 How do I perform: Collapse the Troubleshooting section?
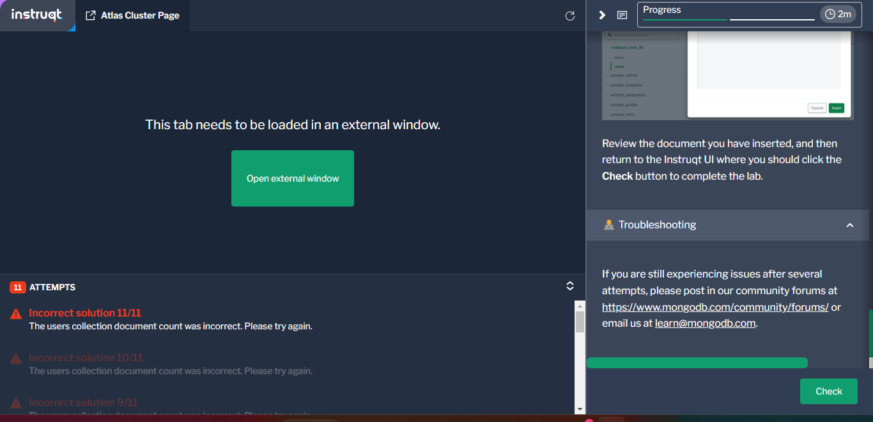(x=849, y=225)
